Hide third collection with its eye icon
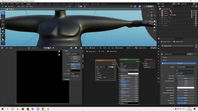This screenshot has height=111, width=198. click(194, 15)
